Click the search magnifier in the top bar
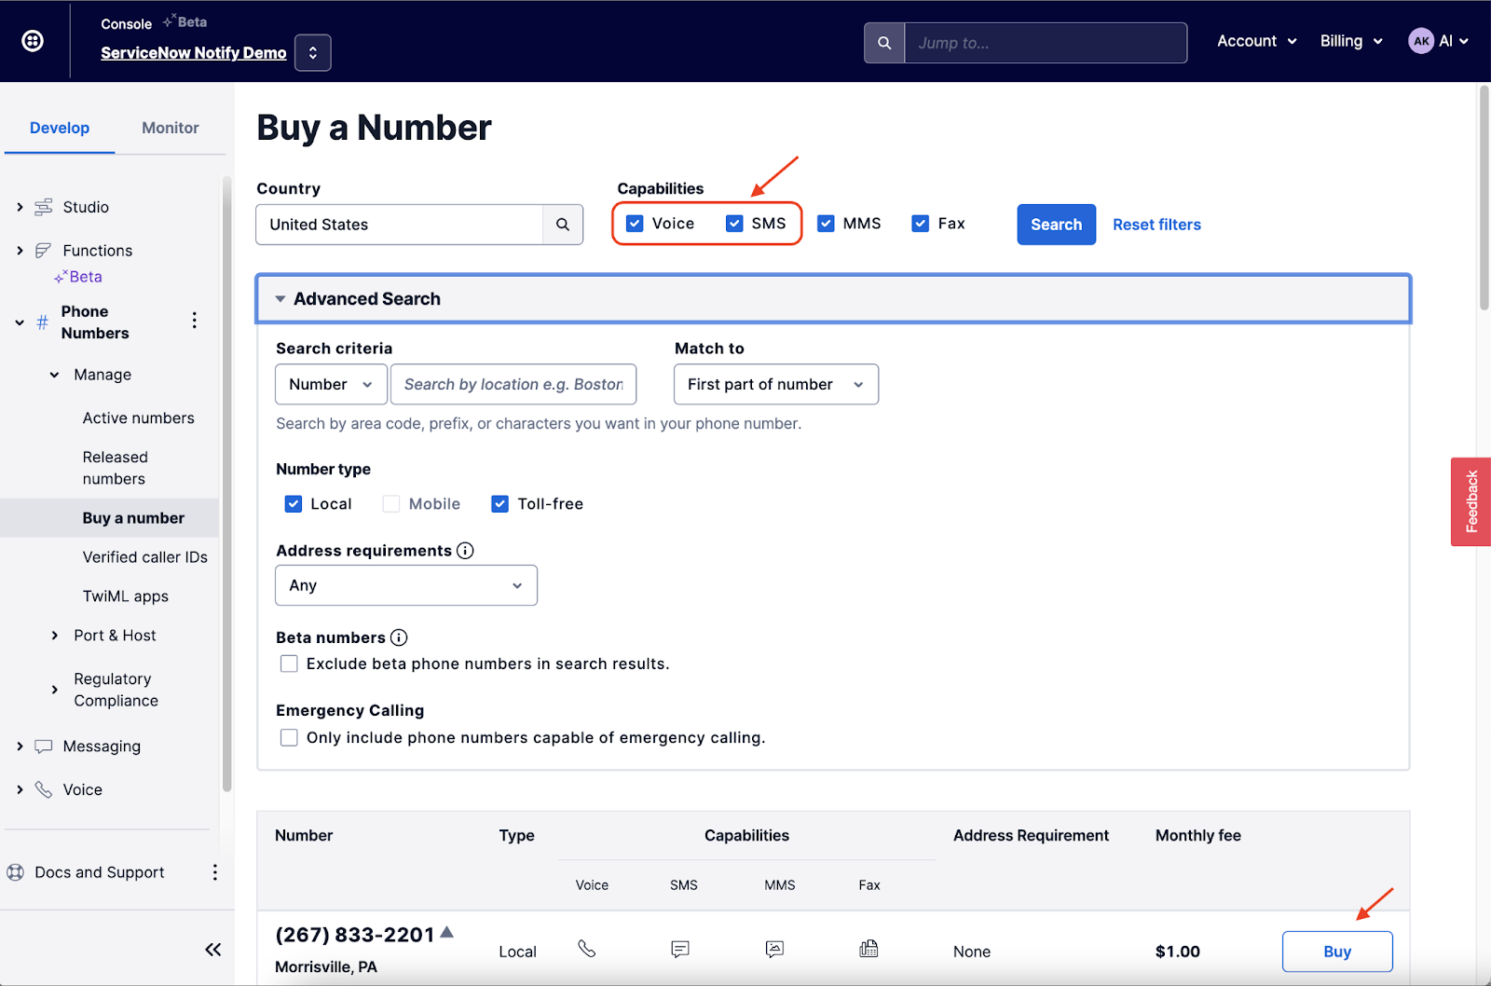This screenshot has width=1491, height=986. coord(884,43)
